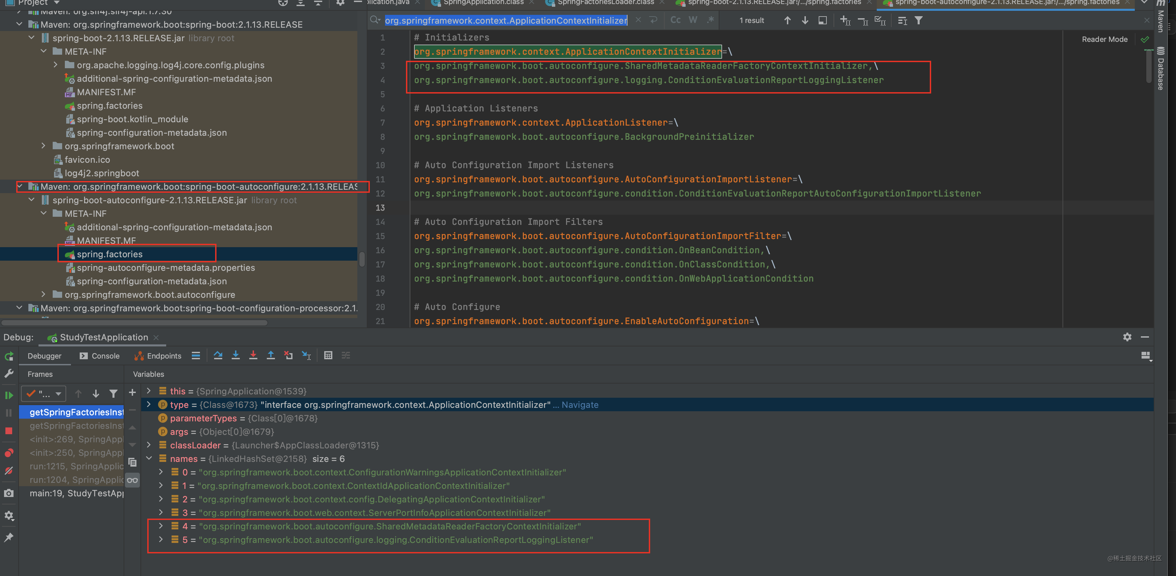Image resolution: width=1176 pixels, height=576 pixels.
Task: Open debug panel gear settings
Action: (9, 516)
